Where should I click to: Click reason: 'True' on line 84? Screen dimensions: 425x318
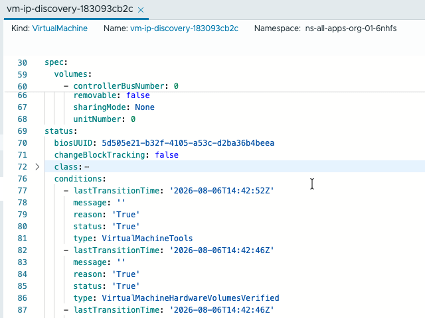tap(106, 274)
